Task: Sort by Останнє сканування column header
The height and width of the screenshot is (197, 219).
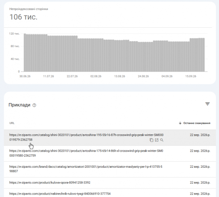Action: pyautogui.click(x=197, y=123)
